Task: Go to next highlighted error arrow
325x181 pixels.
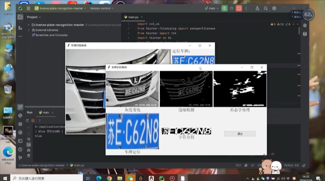Action: point(298,24)
